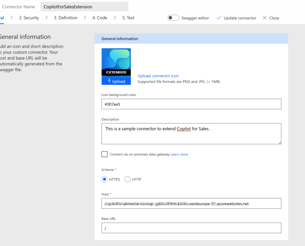Viewport: 305px width, 246px height.
Task: Click the X icon beside Close
Action: pyautogui.click(x=264, y=18)
